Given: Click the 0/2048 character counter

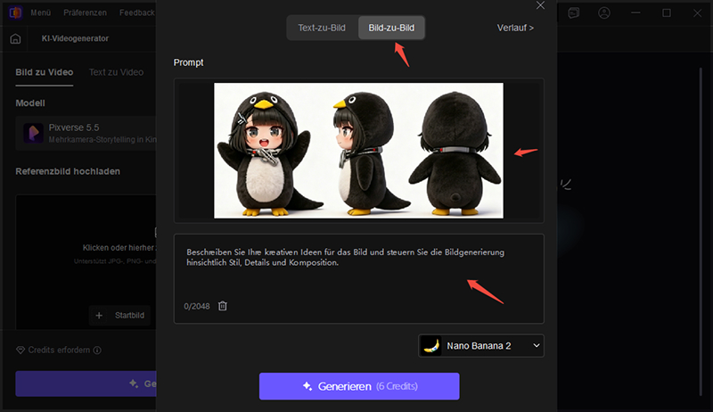Looking at the screenshot, I should point(197,307).
